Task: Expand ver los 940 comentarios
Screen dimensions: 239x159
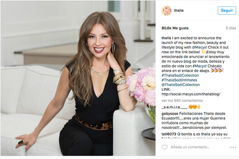Action: (182, 101)
